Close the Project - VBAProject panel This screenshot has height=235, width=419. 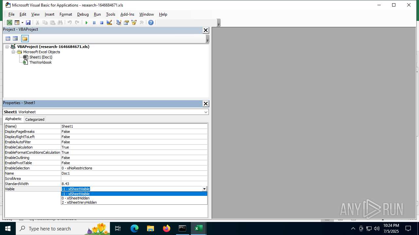point(206,30)
